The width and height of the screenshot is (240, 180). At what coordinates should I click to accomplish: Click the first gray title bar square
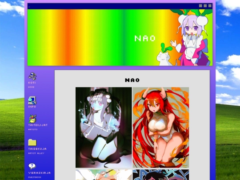pos(200,6)
